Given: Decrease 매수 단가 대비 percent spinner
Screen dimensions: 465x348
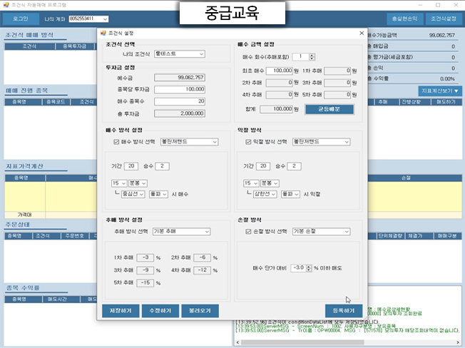Looking at the screenshot, I should point(309,270).
